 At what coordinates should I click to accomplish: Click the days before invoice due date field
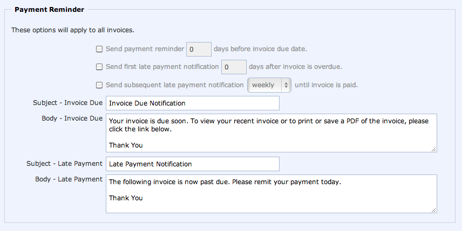(x=198, y=50)
